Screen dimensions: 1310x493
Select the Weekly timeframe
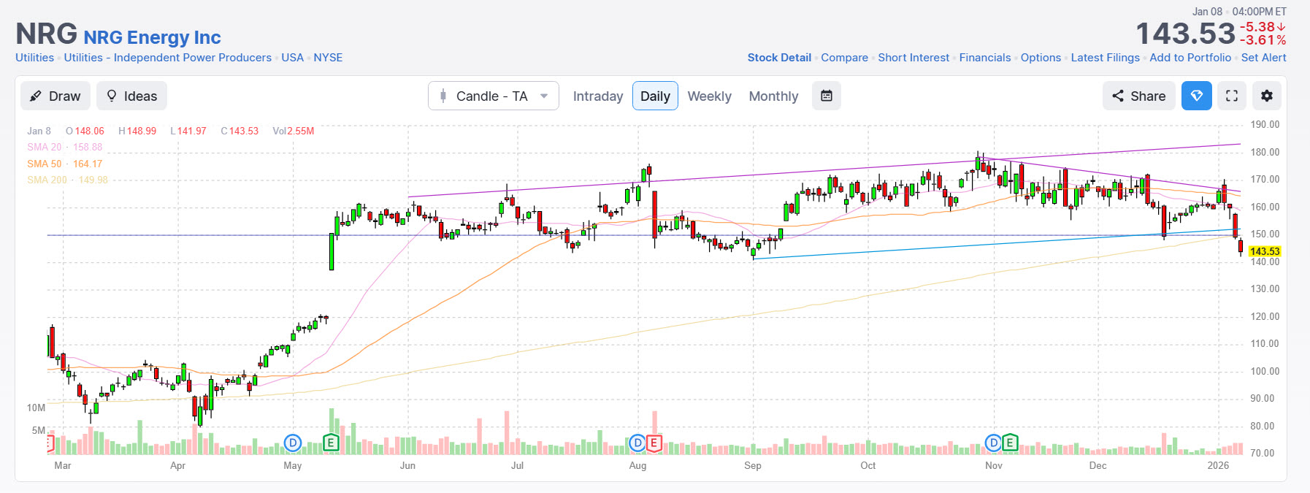(709, 96)
